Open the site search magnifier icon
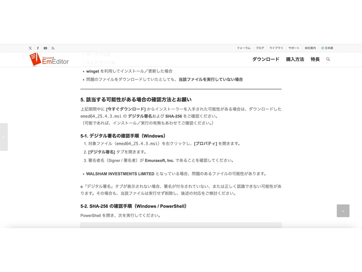 click(x=328, y=59)
